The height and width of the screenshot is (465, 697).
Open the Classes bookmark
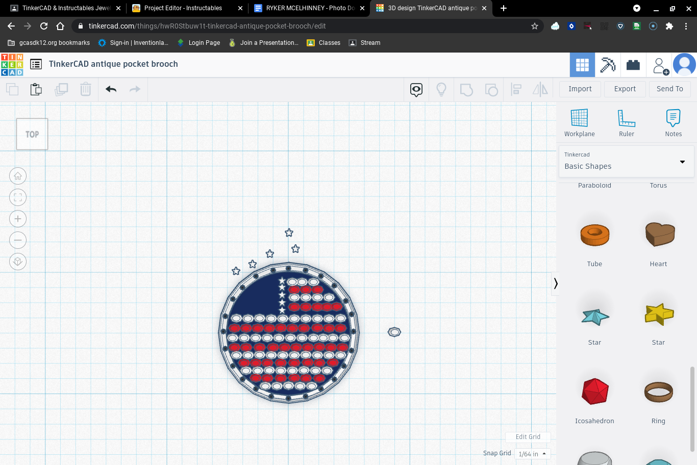pos(323,43)
